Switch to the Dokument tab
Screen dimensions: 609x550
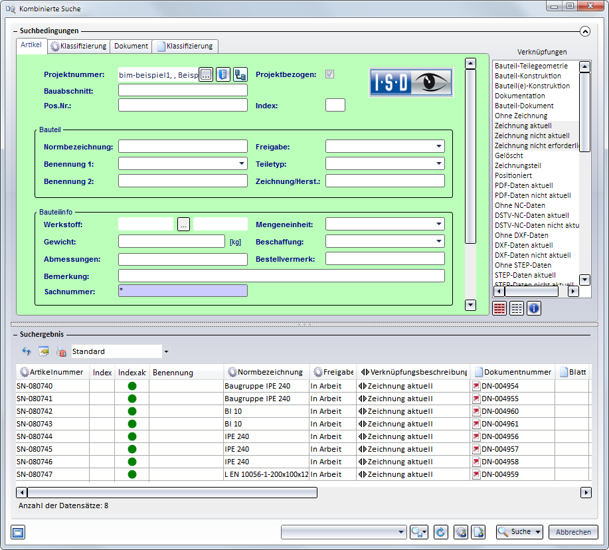pos(131,46)
